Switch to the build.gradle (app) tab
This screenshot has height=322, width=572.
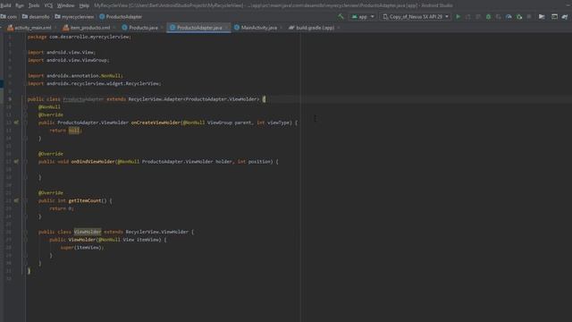pos(315,28)
